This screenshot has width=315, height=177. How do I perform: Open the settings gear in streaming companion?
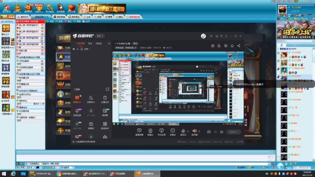222,132
